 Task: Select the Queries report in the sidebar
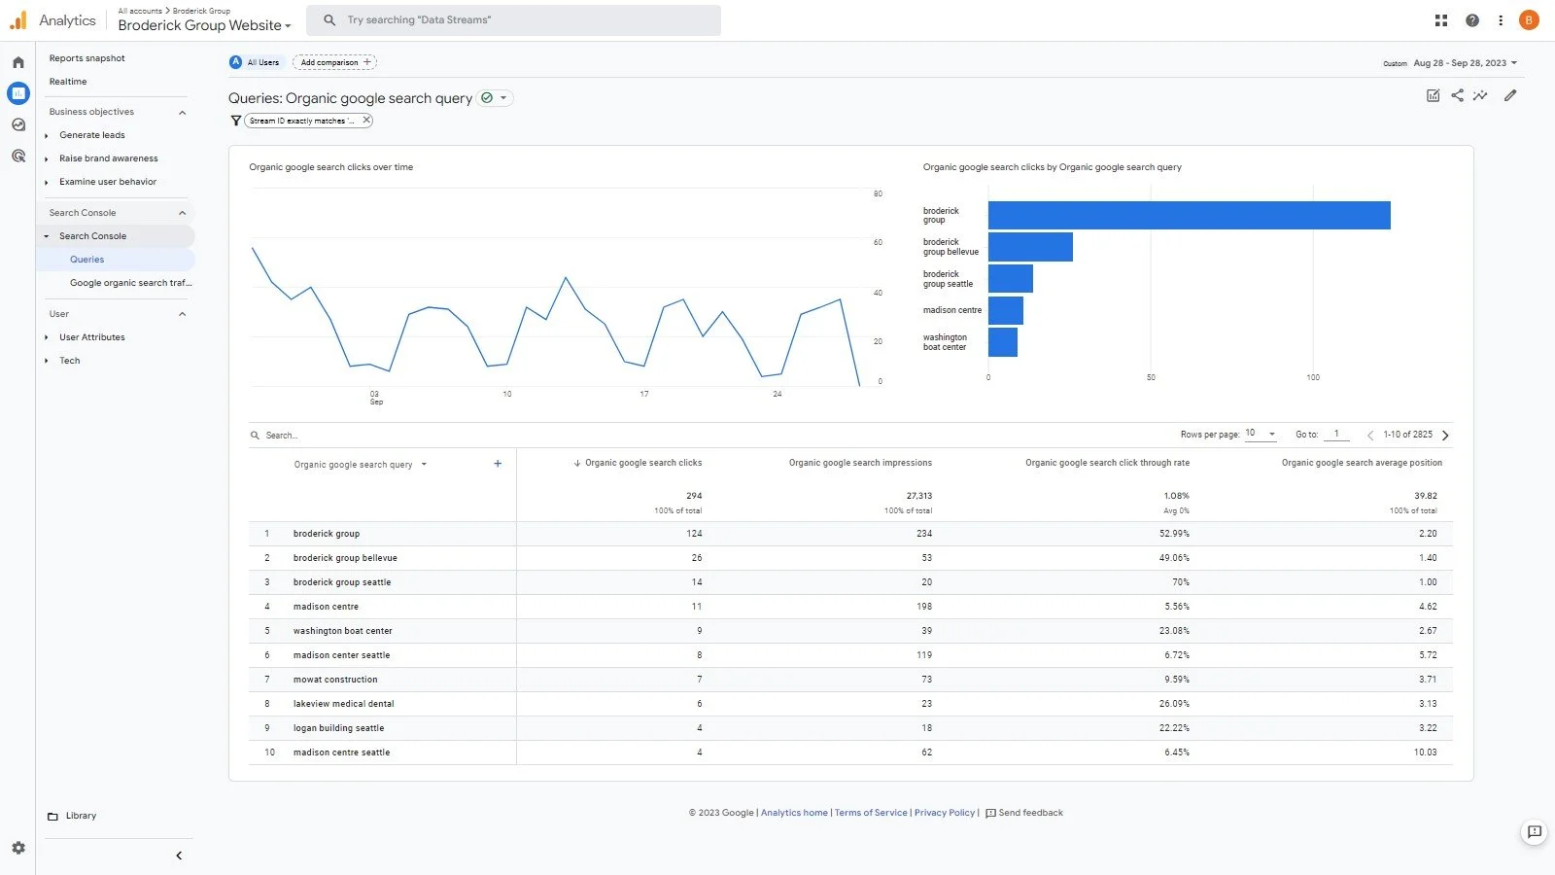(x=86, y=259)
